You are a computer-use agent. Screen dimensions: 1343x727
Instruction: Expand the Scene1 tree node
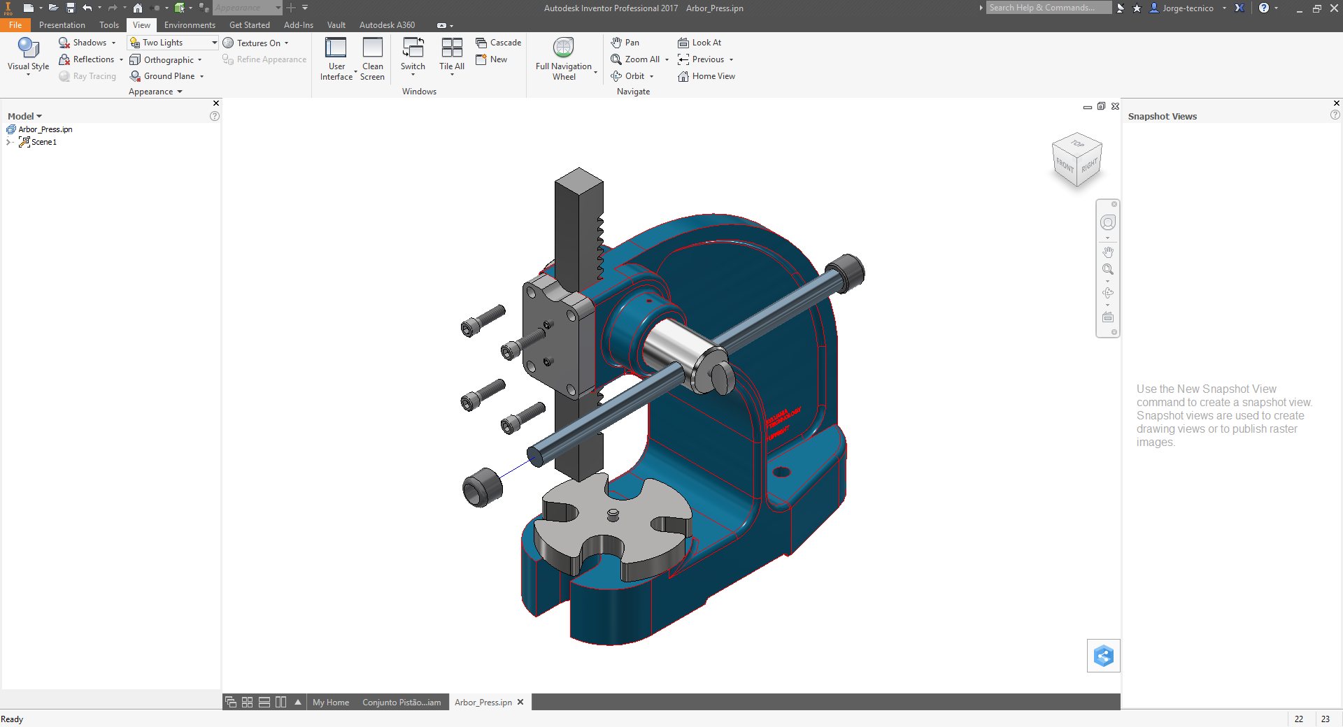(x=8, y=142)
